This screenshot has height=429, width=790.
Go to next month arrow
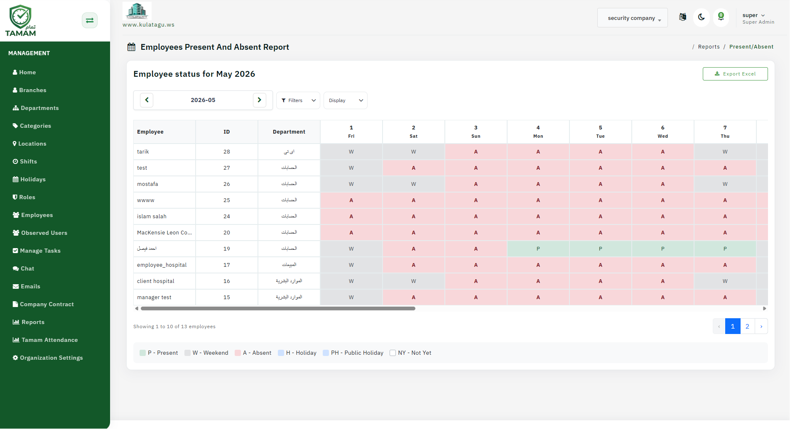click(260, 100)
